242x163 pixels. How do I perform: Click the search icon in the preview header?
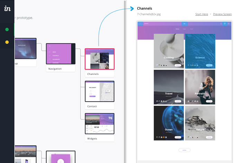(x=221, y=24)
